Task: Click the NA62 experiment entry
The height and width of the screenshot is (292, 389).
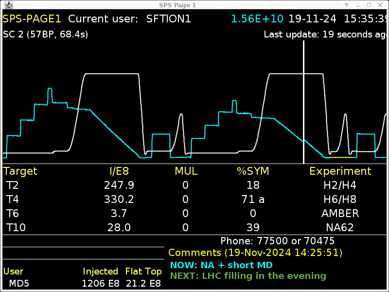Action: (x=340, y=228)
